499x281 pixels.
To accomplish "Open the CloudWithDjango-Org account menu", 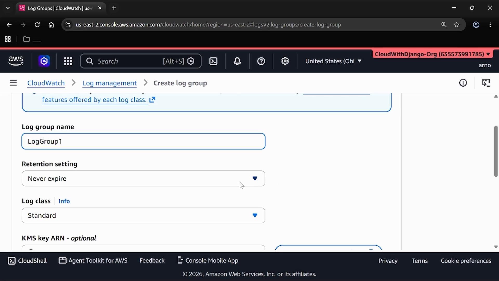I will [x=432, y=54].
